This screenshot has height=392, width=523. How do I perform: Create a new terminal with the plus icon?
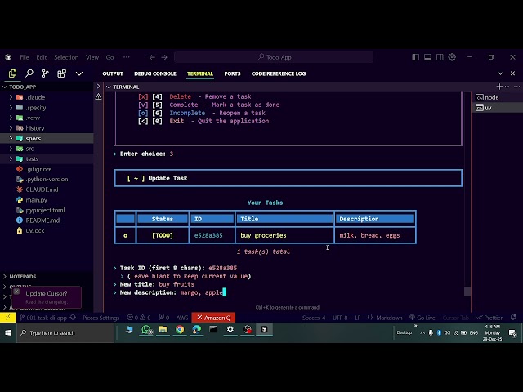click(x=499, y=87)
